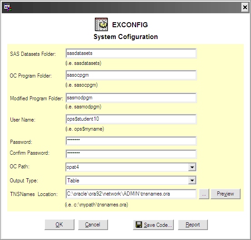Cancel the configuration dialog
This screenshot has height=240, width=251.
(93, 225)
